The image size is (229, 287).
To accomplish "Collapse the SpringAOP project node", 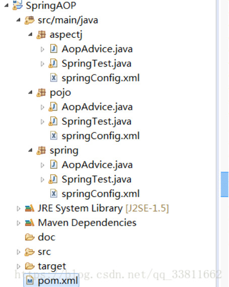I will click(7, 6).
